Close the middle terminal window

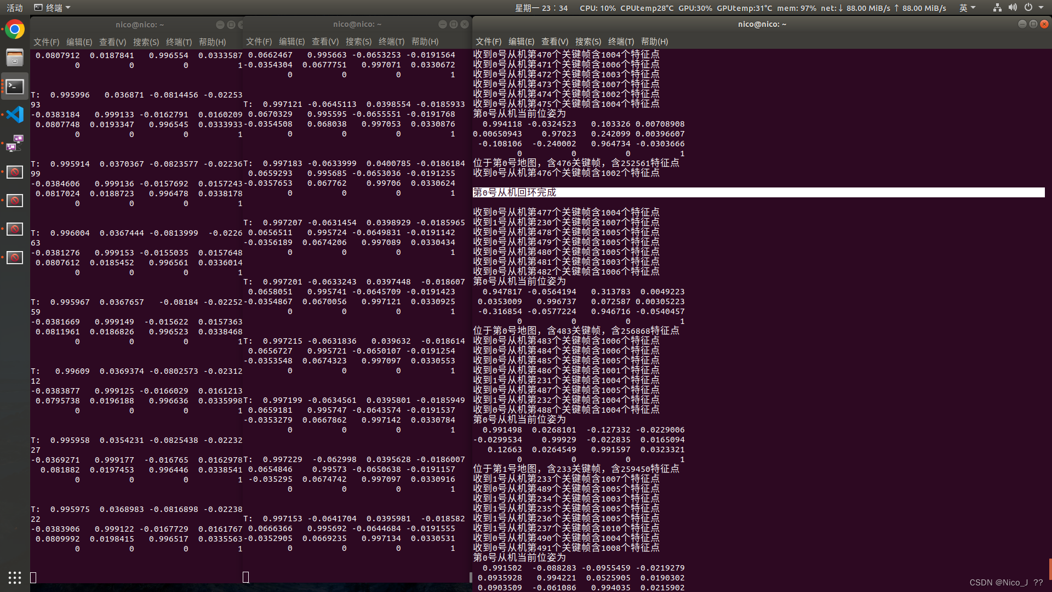pos(465,24)
